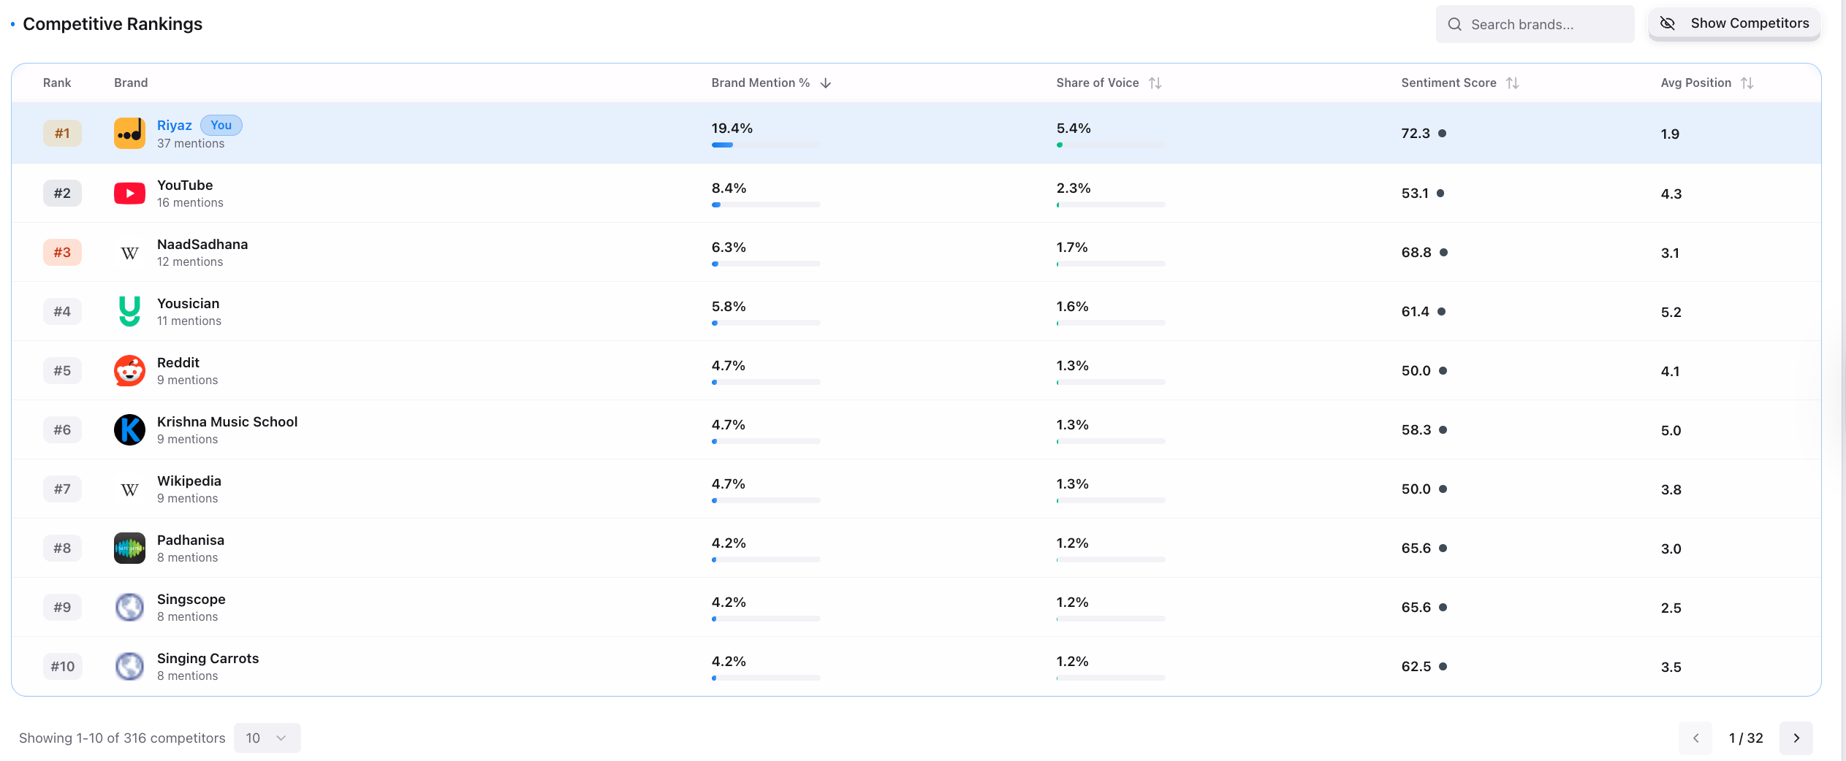
Task: Click the Singscope globe icon
Action: [x=129, y=608]
